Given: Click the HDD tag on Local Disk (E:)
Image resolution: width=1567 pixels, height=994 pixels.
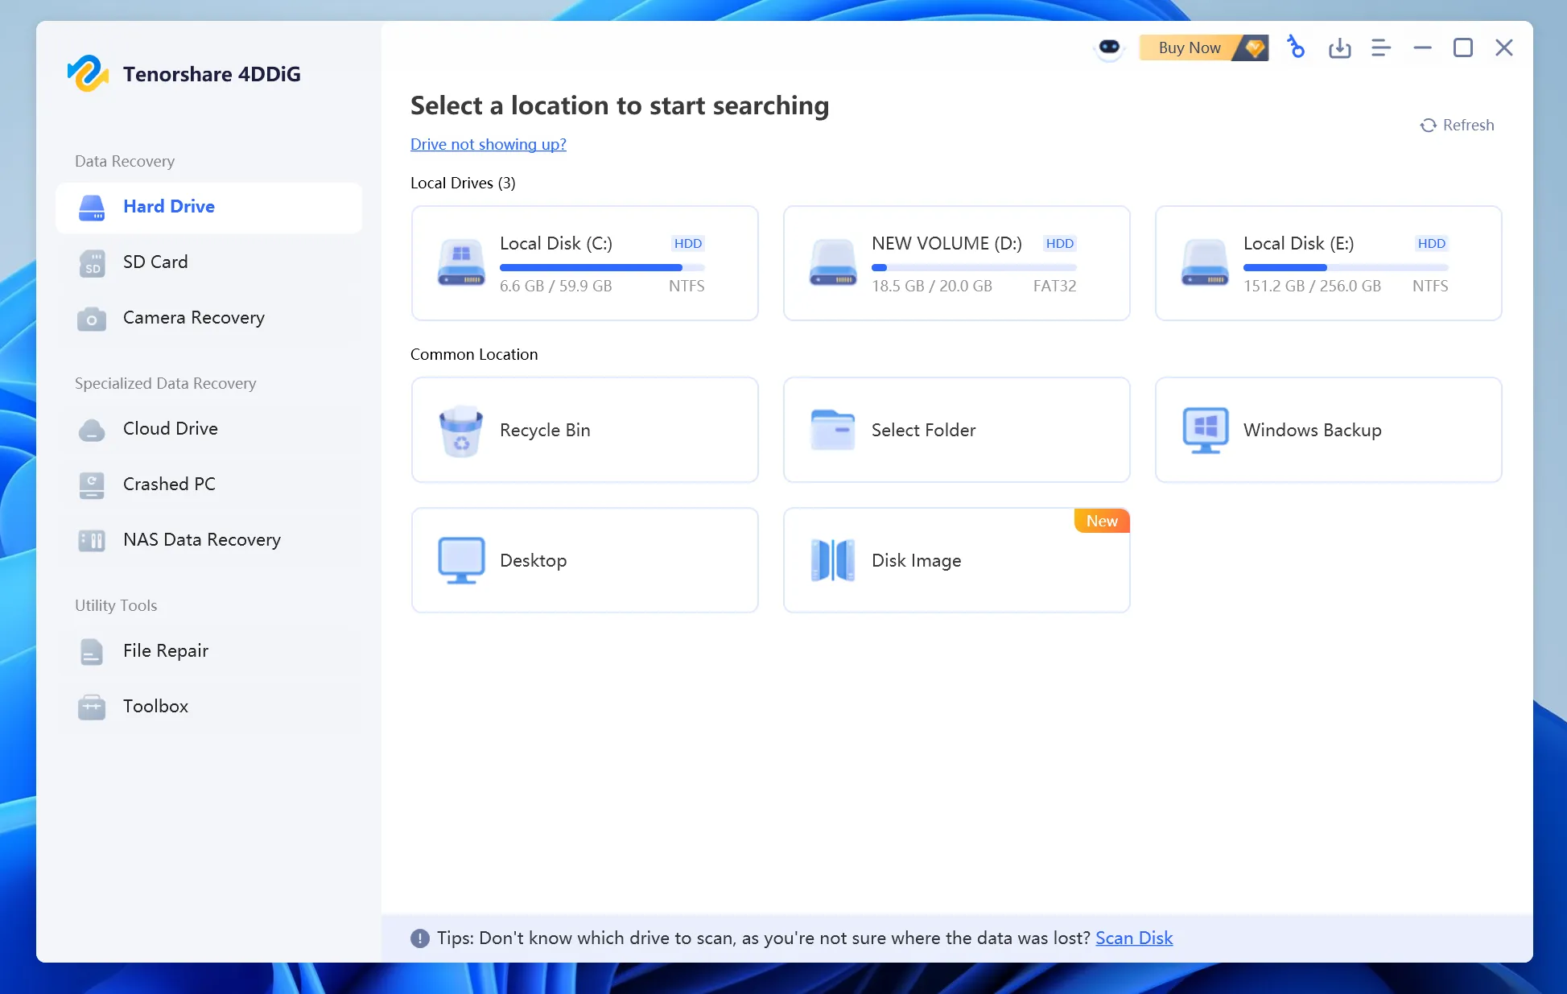Looking at the screenshot, I should pos(1432,243).
